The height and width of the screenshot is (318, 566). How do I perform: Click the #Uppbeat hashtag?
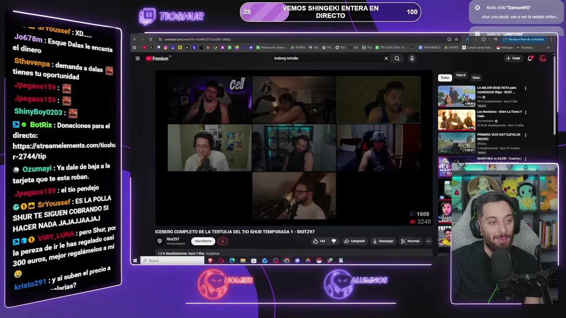[x=213, y=254]
